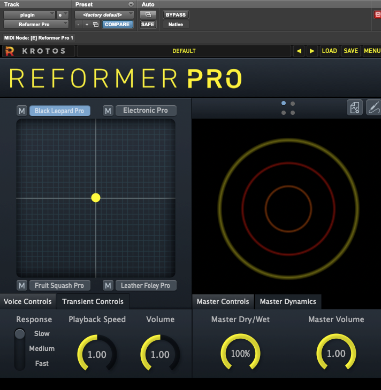Select the blue top-left view dot
Viewport: 381px width, 390px height.
tap(284, 103)
